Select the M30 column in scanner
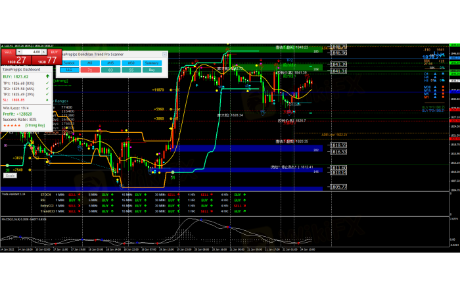The width and height of the screenshot is (460, 296). [x=131, y=62]
